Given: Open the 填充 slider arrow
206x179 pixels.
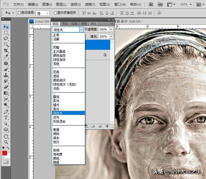Looking at the screenshot, I should pos(111,36).
